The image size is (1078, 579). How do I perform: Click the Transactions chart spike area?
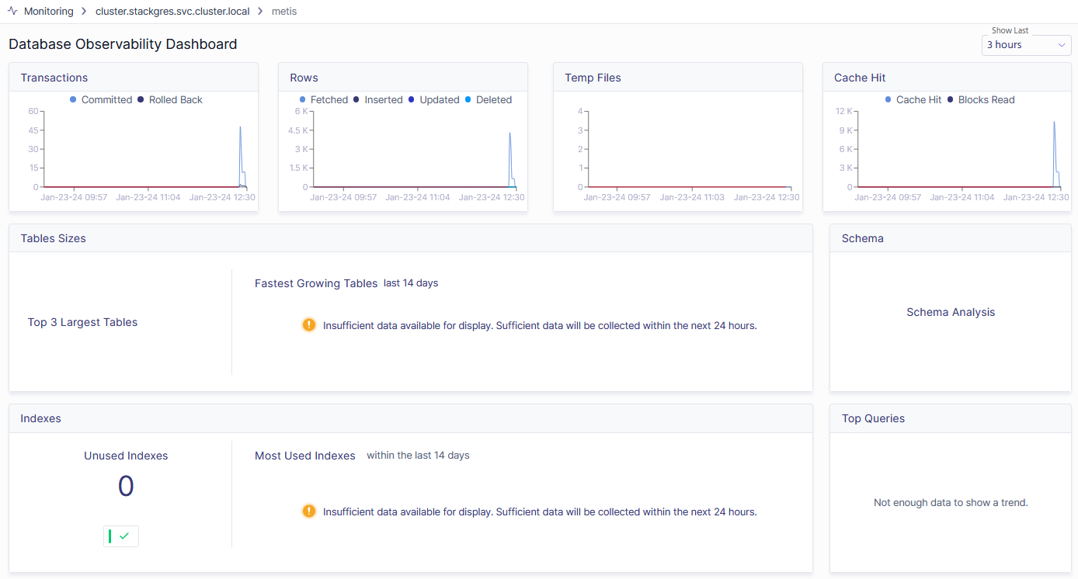[x=240, y=155]
